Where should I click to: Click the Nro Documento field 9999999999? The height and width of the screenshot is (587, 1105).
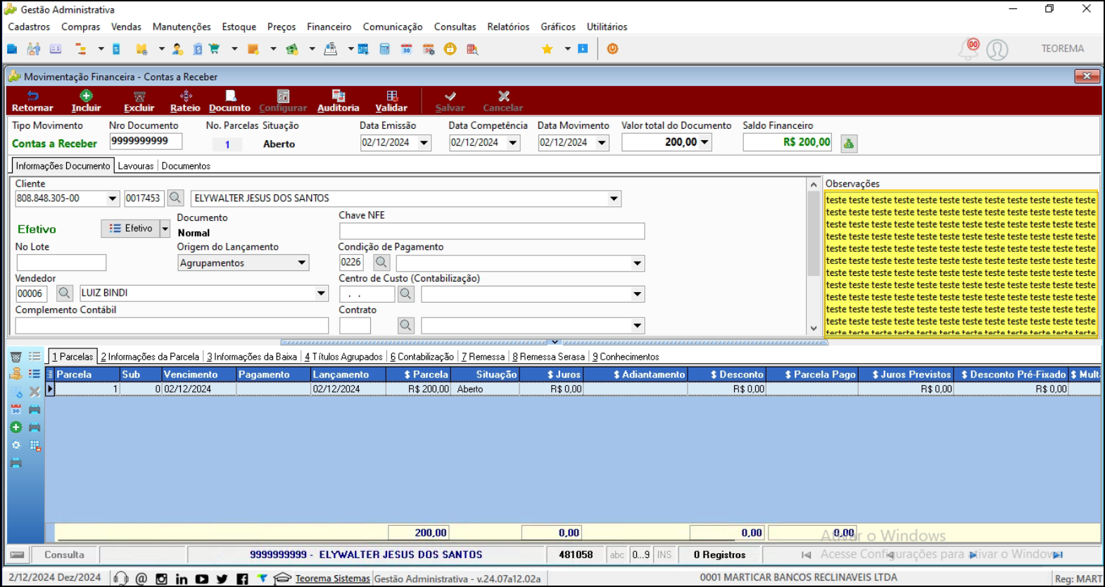coord(146,141)
